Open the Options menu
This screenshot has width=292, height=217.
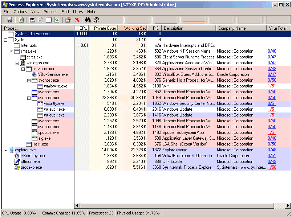pyautogui.click(x=20, y=12)
